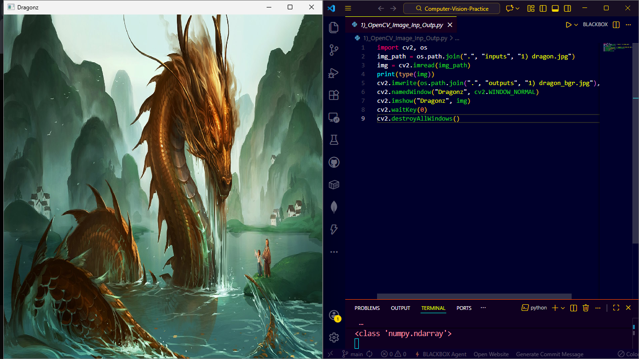Split the terminal
Image resolution: width=639 pixels, height=359 pixels.
(x=574, y=308)
